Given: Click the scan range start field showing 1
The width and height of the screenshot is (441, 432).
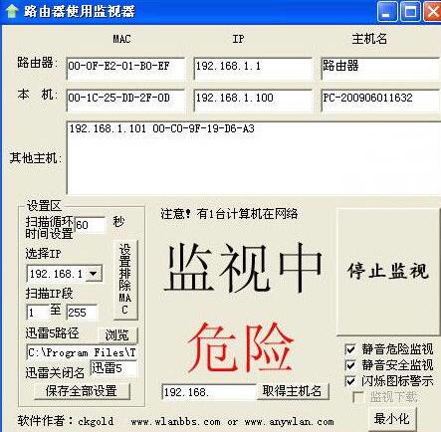Looking at the screenshot, I should point(38,313).
